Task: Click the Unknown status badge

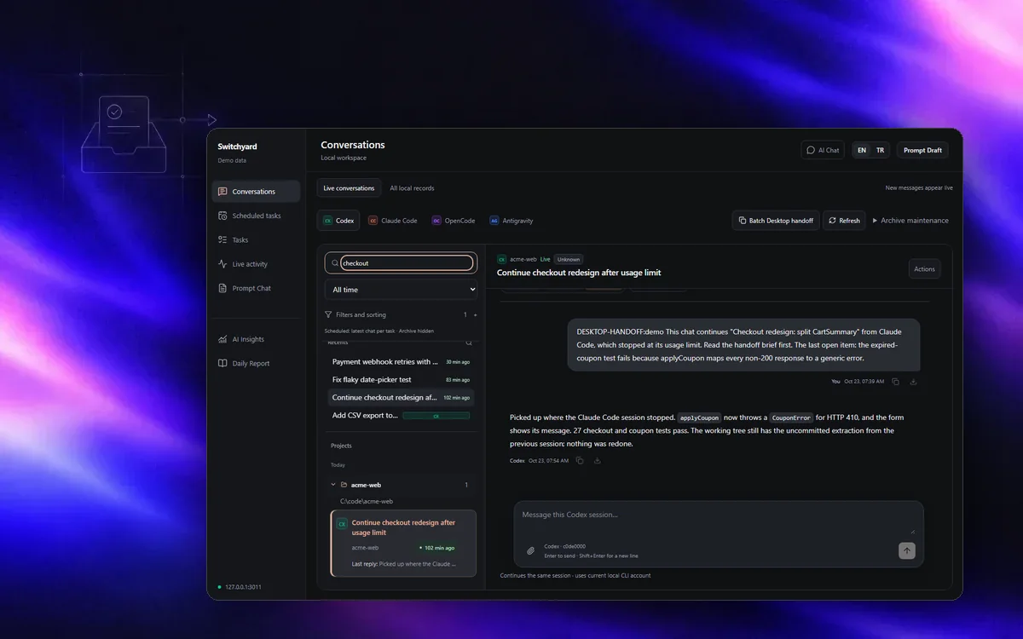Action: [x=568, y=259]
